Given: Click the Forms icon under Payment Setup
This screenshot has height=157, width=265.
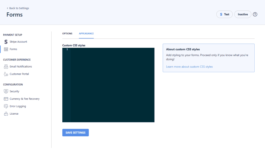Looking at the screenshot, I should click(6, 49).
